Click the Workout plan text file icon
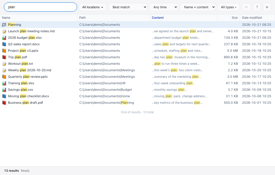Viewport: 275px width, 175px height. pos(4,64)
